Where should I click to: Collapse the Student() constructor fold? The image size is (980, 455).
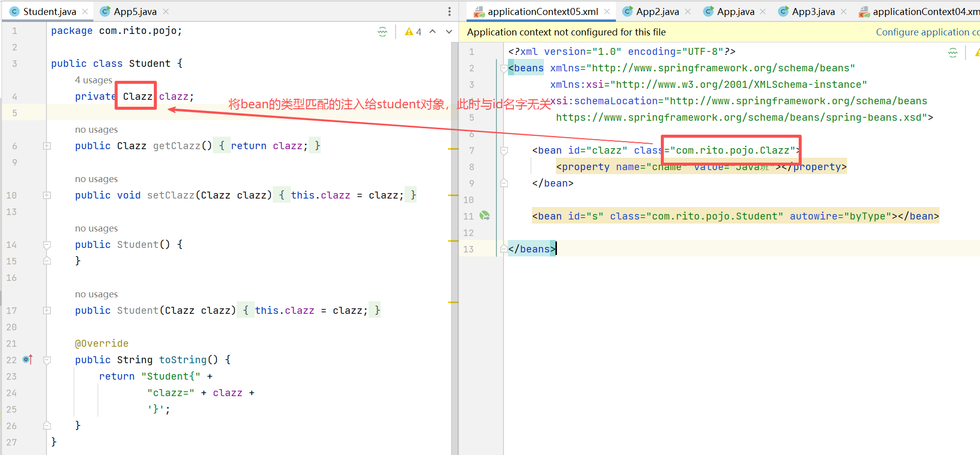coord(47,244)
